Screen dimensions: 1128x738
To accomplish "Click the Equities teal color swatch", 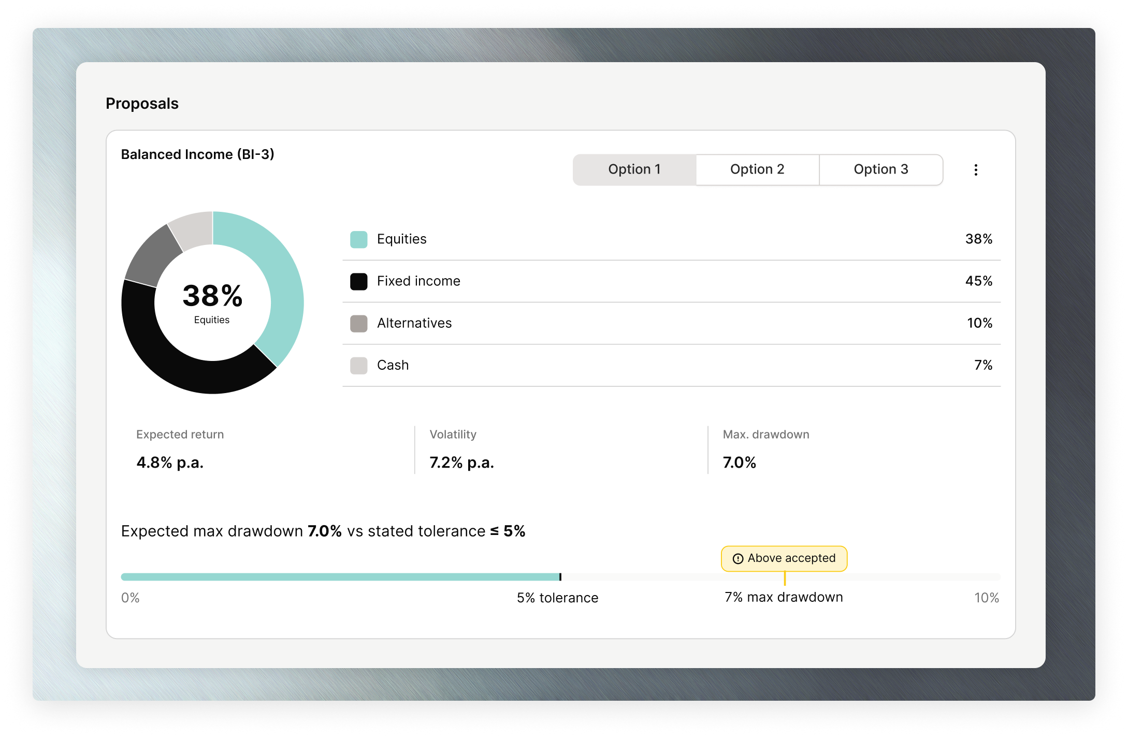I will (x=359, y=239).
